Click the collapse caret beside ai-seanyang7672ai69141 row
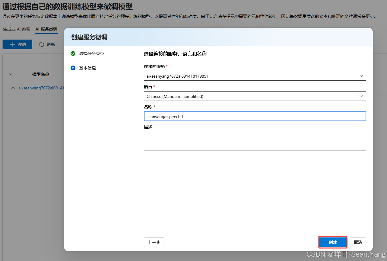This screenshot has height=261, width=387. (12, 88)
